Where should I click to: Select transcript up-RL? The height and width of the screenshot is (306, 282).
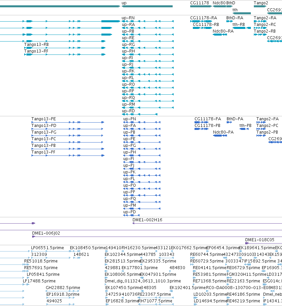pyautogui.click(x=148, y=81)
